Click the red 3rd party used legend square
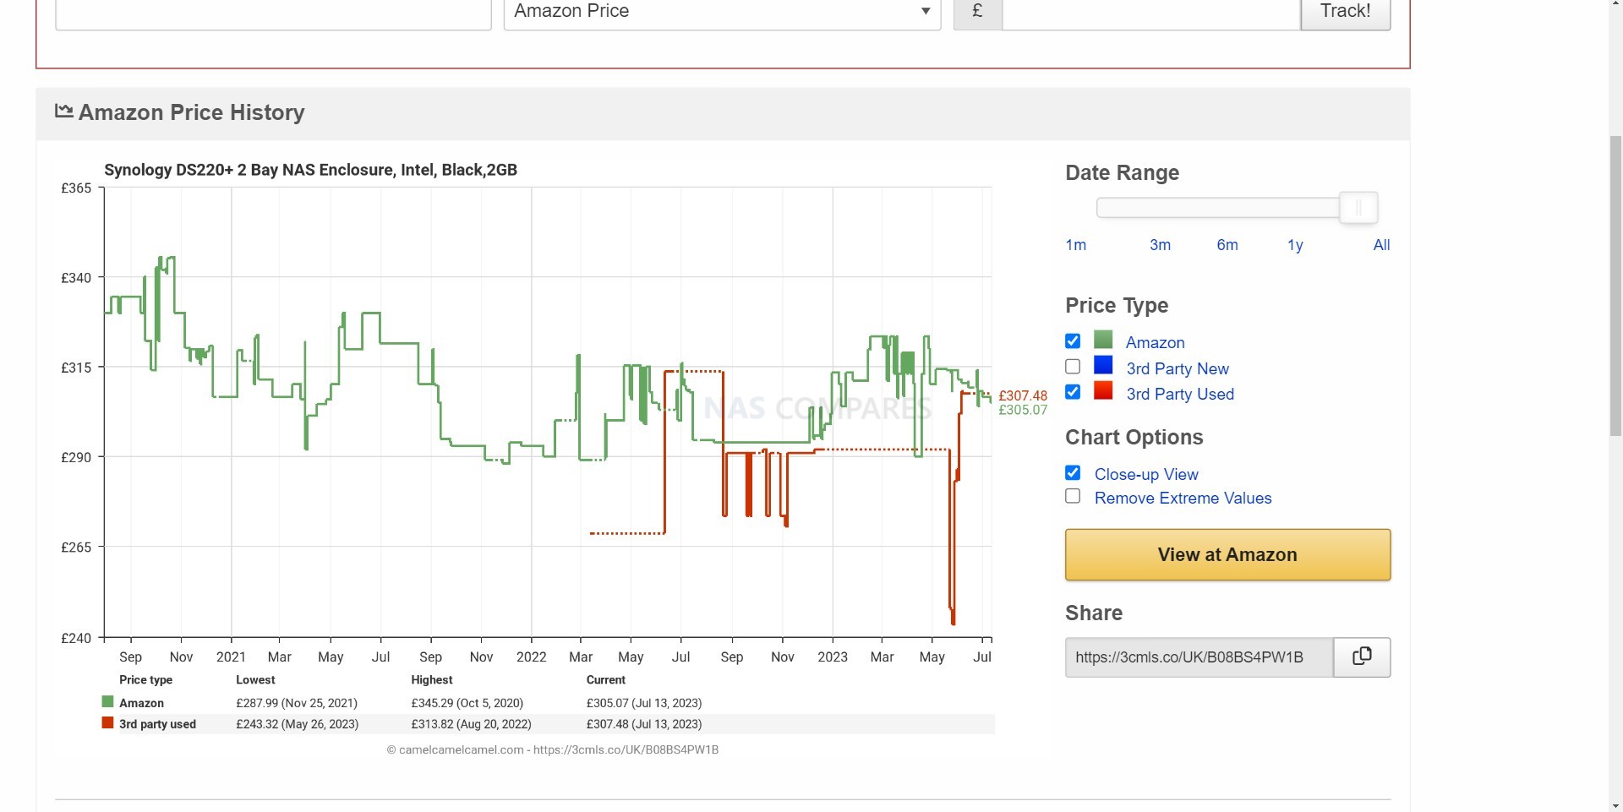This screenshot has width=1623, height=812. click(x=107, y=722)
